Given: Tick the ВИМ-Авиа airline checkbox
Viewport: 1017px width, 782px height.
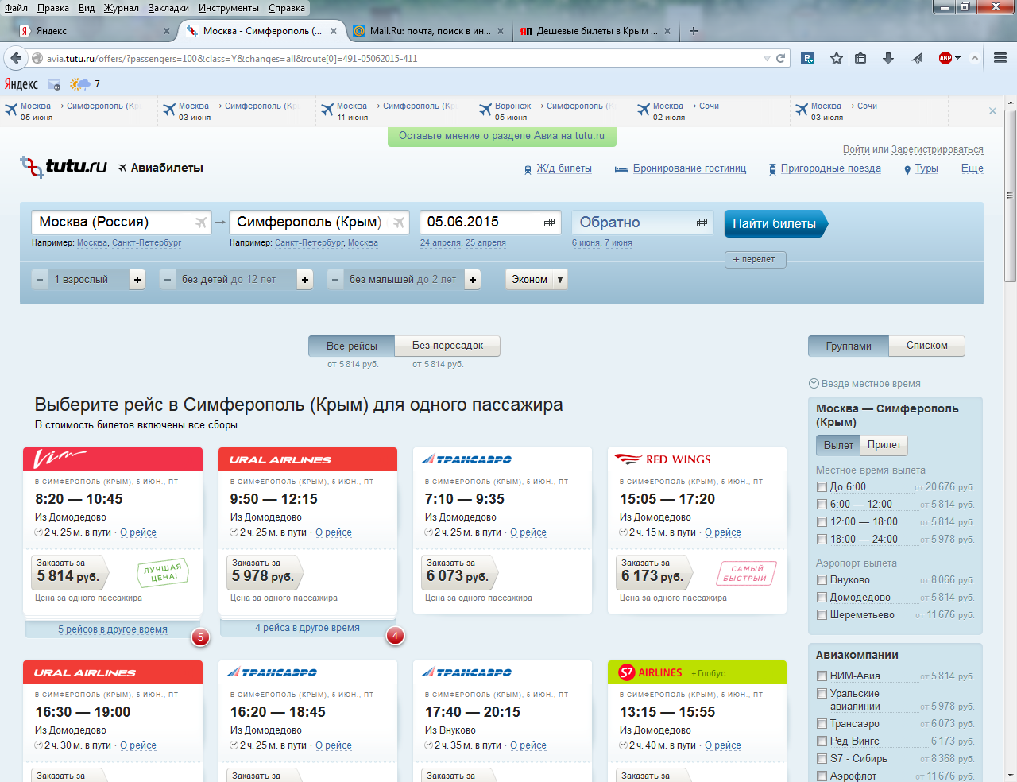Looking at the screenshot, I should point(822,676).
